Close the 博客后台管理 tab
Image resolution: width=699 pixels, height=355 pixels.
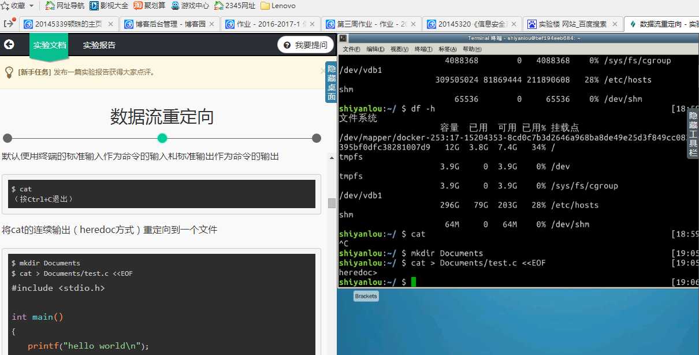[x=212, y=24]
